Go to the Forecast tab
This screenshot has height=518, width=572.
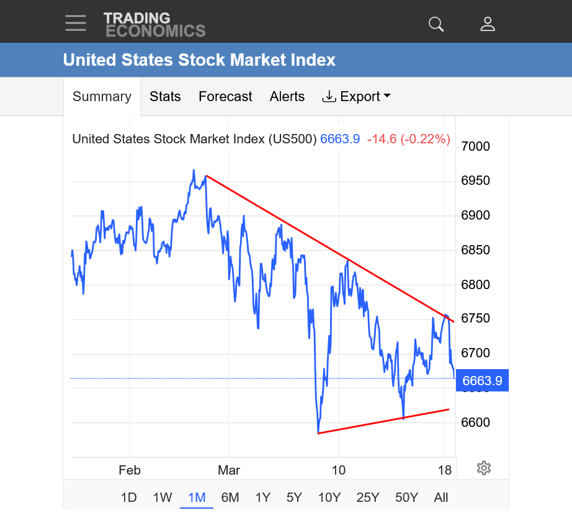coord(225,97)
